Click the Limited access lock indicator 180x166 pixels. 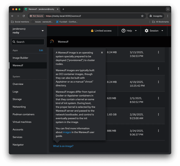(x=101, y=31)
